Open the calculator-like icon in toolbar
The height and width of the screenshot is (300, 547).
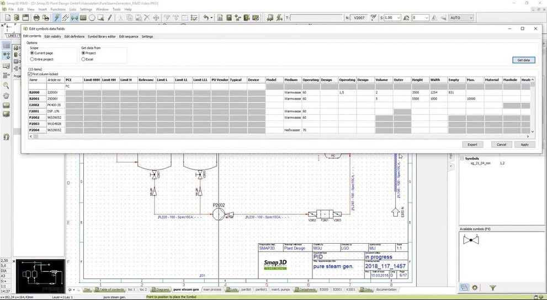click(229, 18)
